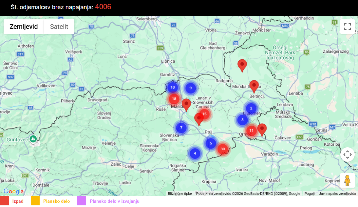
Task: Click the red outage pin near Maribor
Action: click(x=186, y=103)
